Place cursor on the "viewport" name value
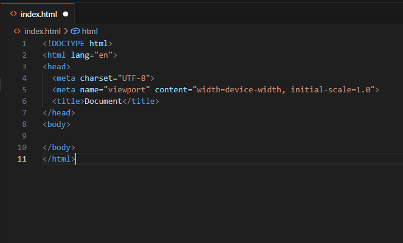 (127, 89)
